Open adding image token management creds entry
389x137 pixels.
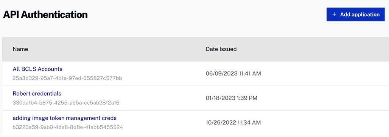tap(64, 118)
